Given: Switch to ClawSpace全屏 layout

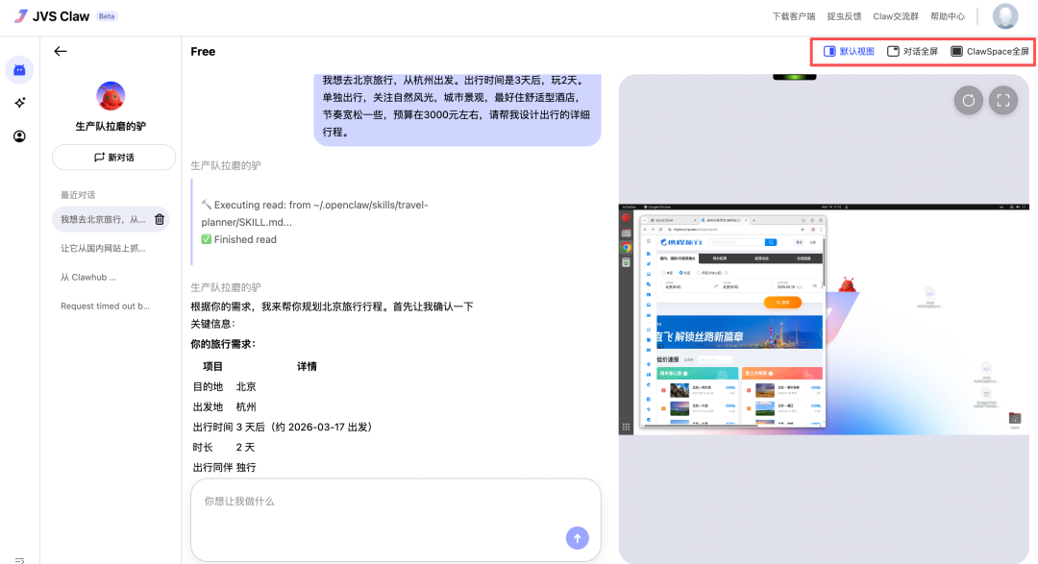Looking at the screenshot, I should click(x=990, y=52).
